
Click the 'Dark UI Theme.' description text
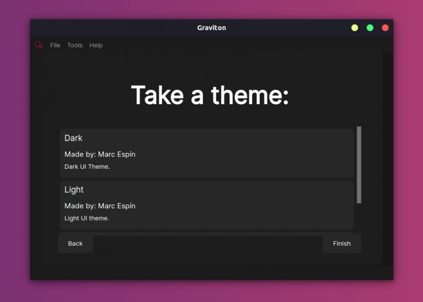[x=87, y=167]
